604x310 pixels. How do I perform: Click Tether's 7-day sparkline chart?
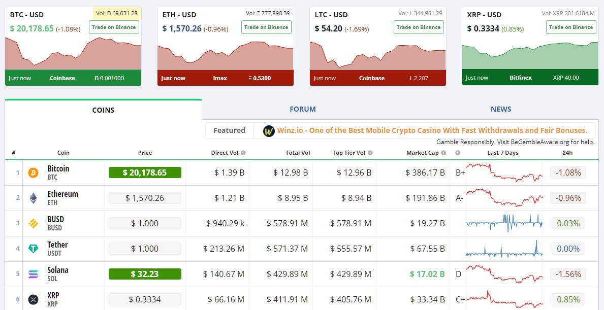pos(504,249)
